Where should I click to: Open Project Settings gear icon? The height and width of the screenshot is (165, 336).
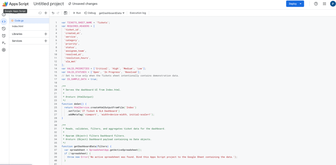pos(4,50)
